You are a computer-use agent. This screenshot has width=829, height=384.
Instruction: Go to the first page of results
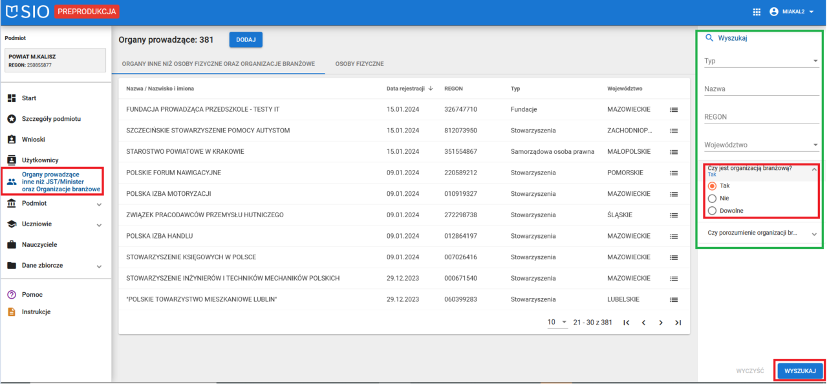626,323
